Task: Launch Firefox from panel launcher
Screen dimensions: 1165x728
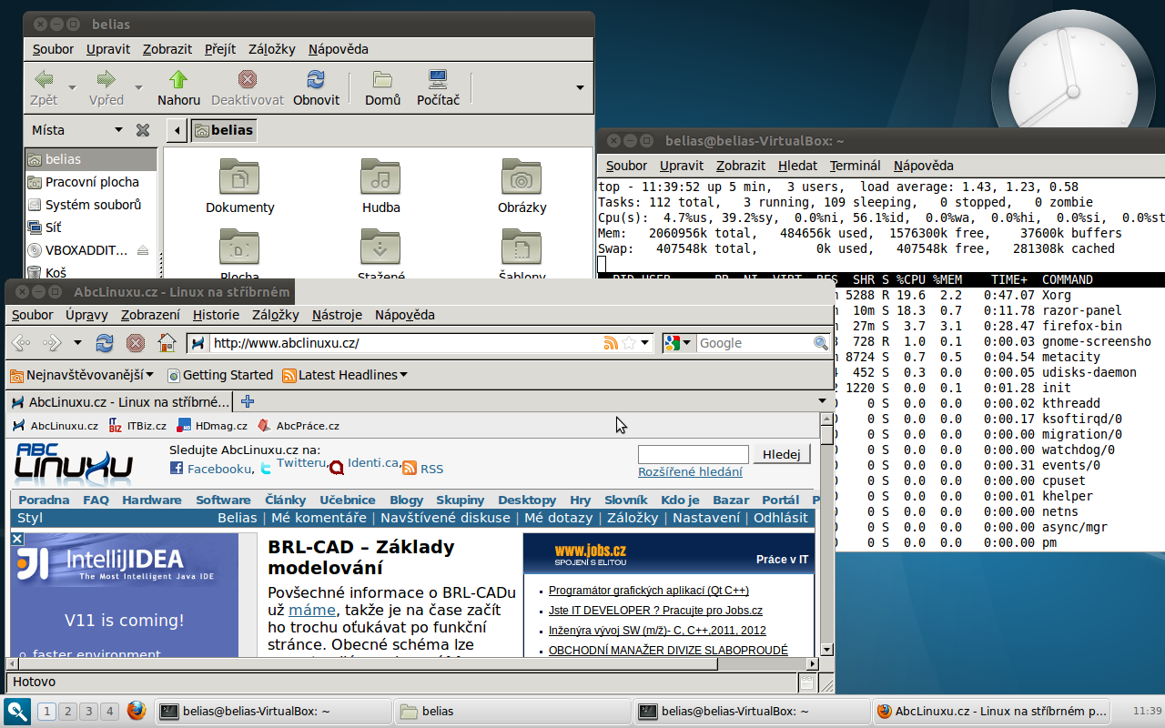Action: click(x=137, y=711)
